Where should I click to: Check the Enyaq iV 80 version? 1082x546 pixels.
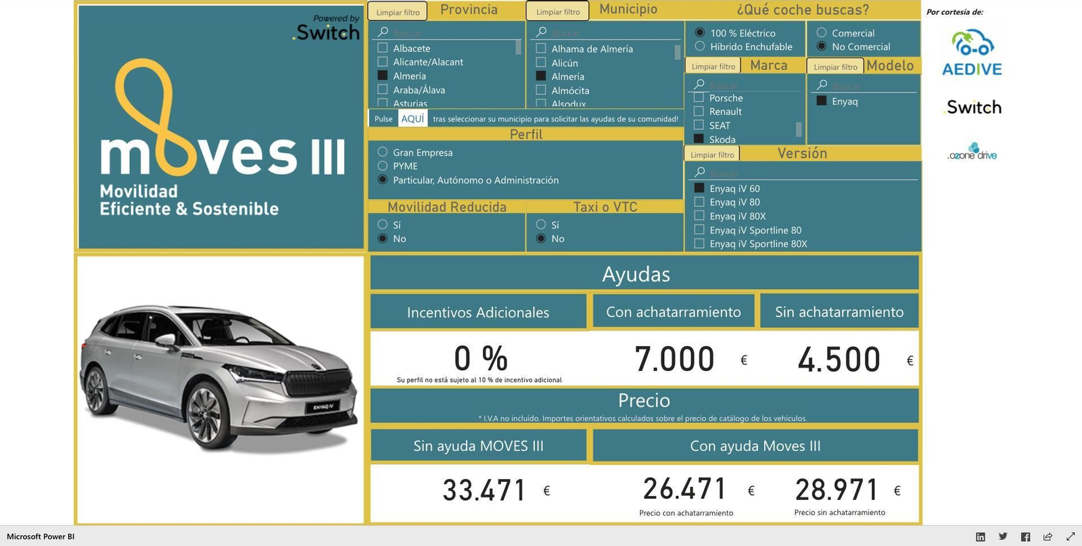[699, 201]
